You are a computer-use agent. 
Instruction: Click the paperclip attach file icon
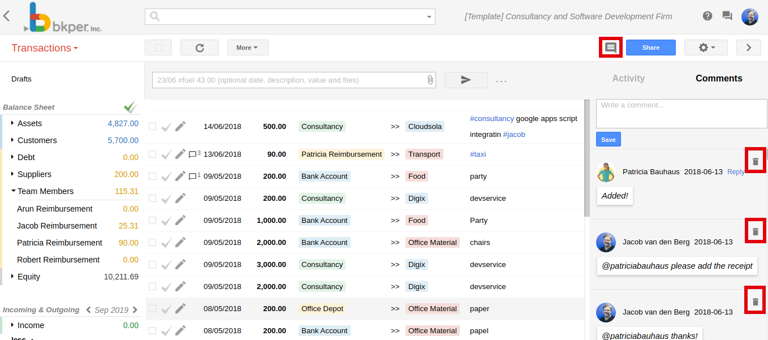430,80
